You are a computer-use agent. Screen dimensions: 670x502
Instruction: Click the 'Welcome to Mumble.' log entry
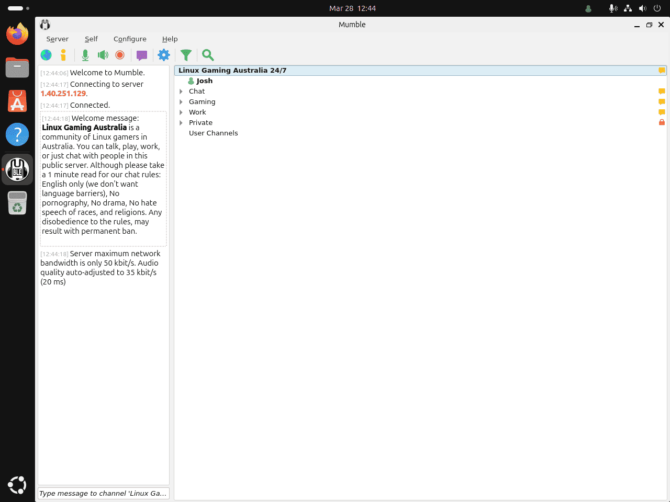coord(107,73)
